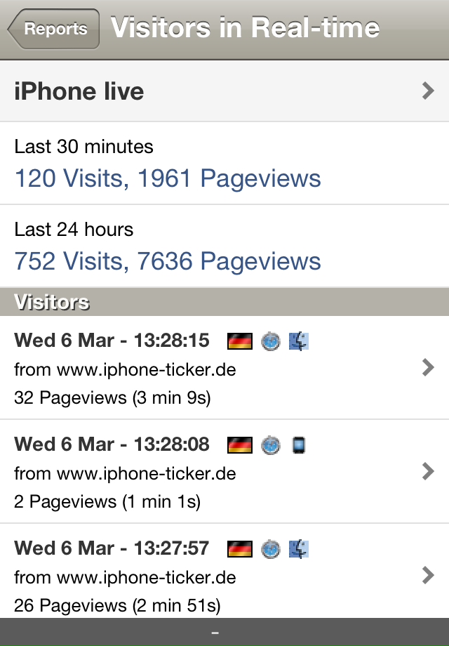Expand details chevron for 13:28:15 visitor
Image resolution: width=449 pixels, height=646 pixels.
[x=429, y=367]
